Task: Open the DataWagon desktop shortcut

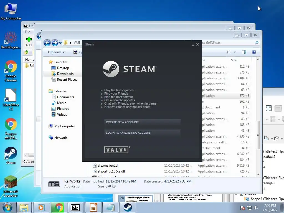Action: point(11,40)
